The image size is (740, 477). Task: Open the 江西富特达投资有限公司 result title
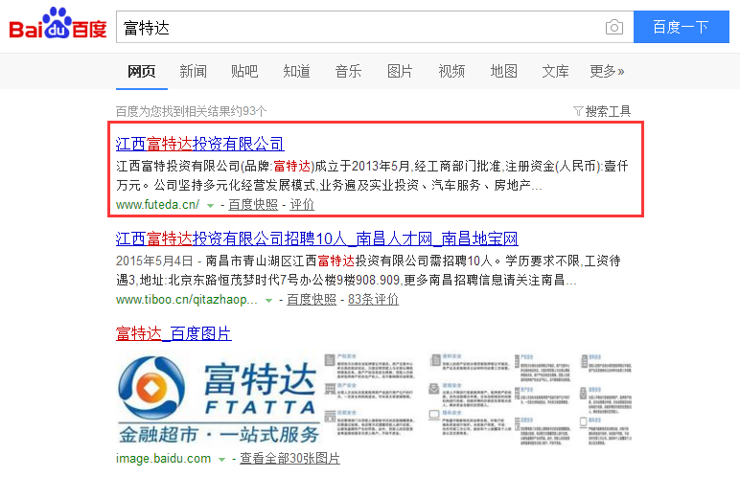coord(200,144)
